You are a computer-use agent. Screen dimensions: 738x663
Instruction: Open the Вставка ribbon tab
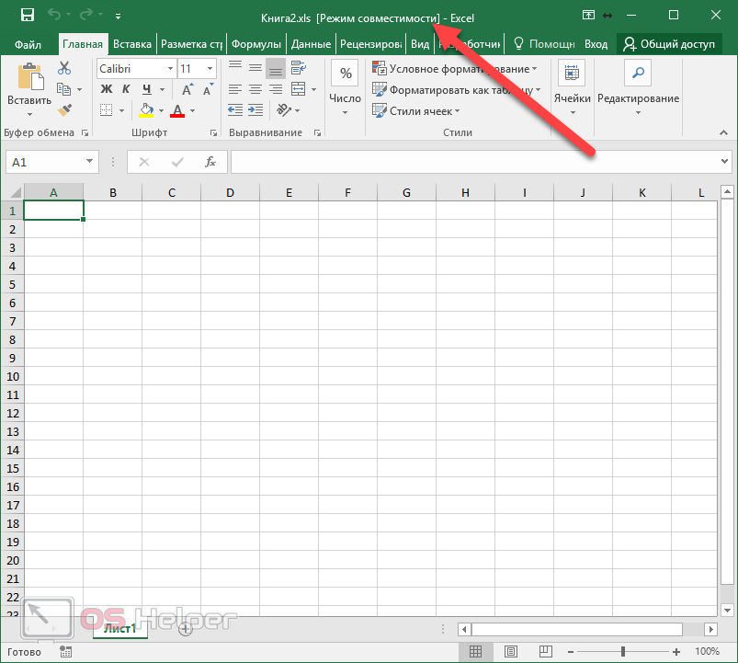pos(132,43)
